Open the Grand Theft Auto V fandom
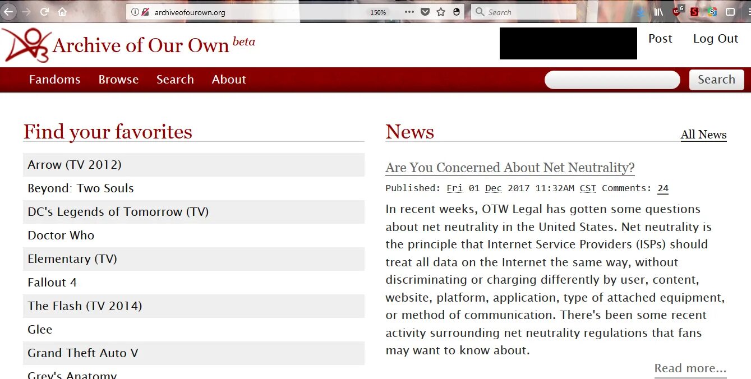 (x=83, y=353)
